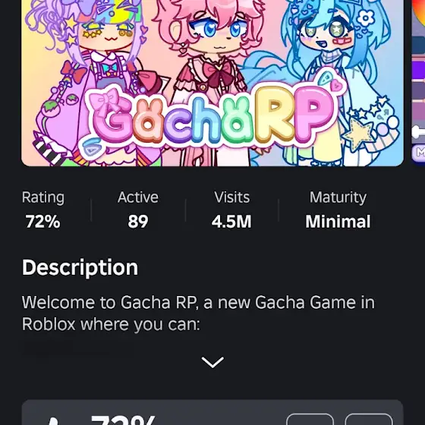Expand the description with the down chevron
The height and width of the screenshot is (425, 425).
pyautogui.click(x=212, y=363)
